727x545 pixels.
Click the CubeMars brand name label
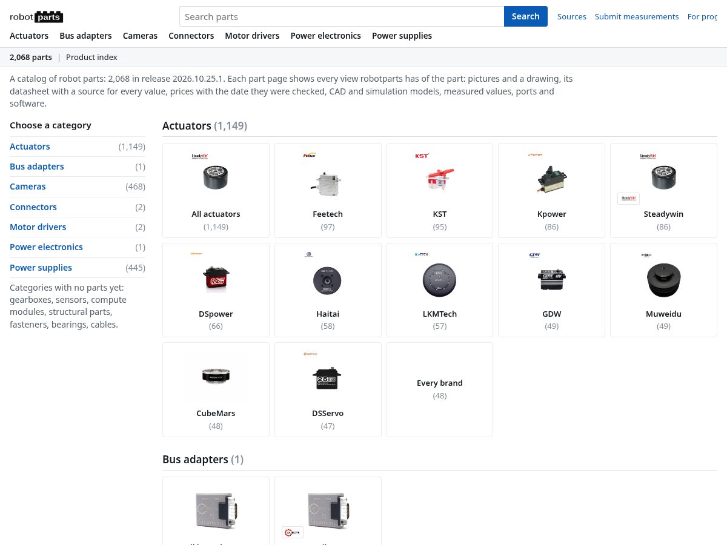pyautogui.click(x=216, y=413)
